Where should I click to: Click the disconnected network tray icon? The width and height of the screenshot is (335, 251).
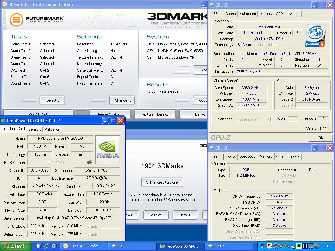pos(275,246)
